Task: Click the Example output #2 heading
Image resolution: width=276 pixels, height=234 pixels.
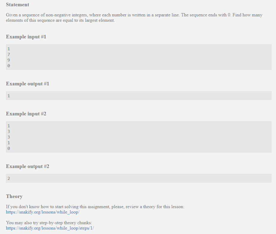Action: coord(28,167)
